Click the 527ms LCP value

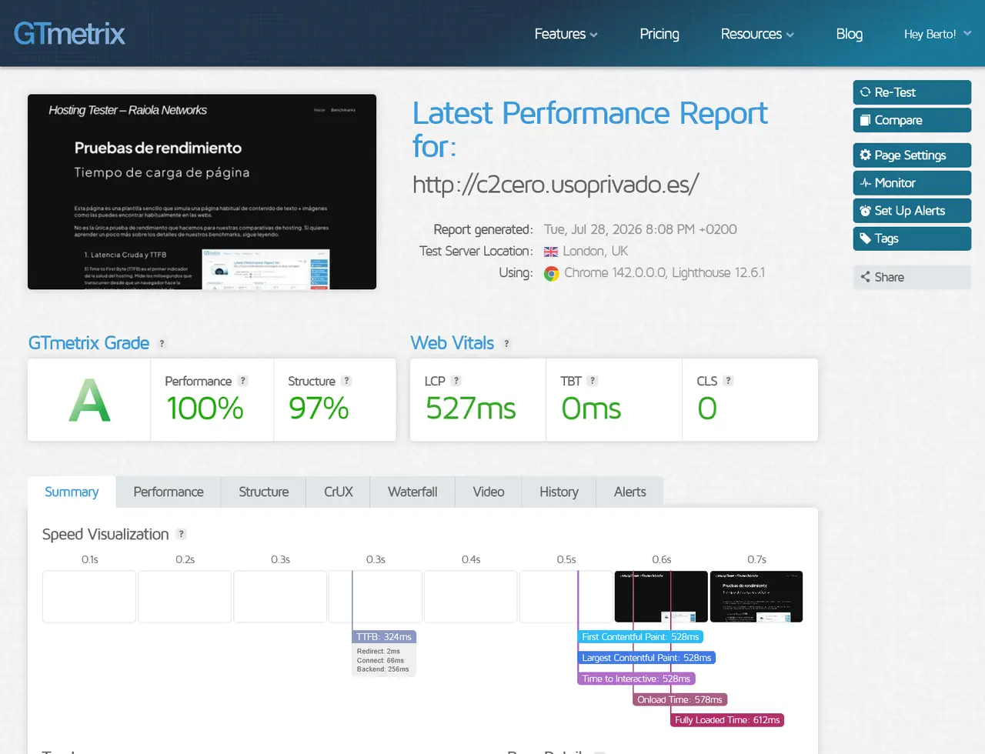pyautogui.click(x=471, y=409)
